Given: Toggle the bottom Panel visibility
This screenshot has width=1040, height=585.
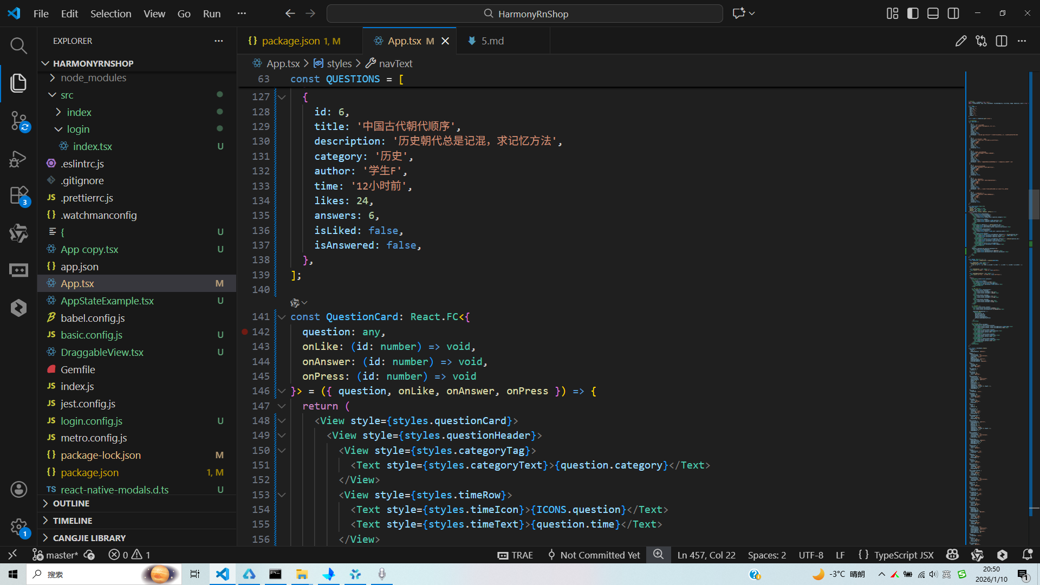Looking at the screenshot, I should [933, 14].
